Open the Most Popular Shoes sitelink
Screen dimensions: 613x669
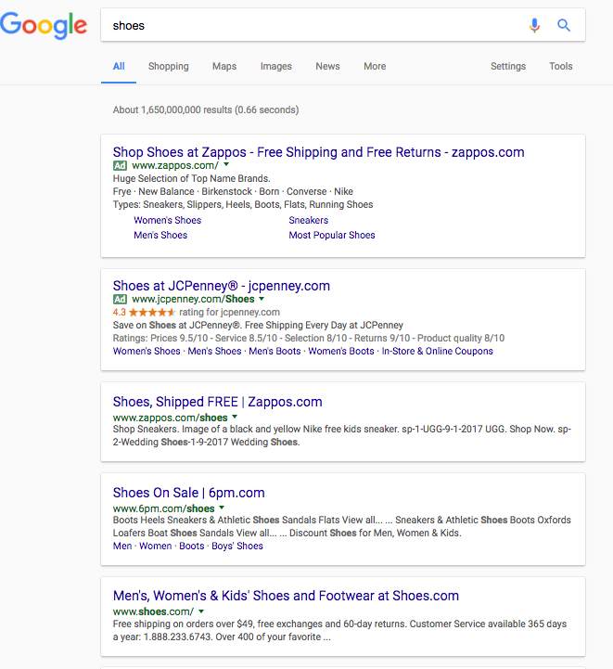coord(332,235)
